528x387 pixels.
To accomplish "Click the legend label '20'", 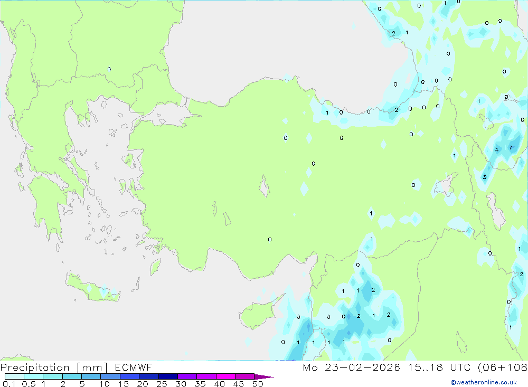I will pyautogui.click(x=143, y=384).
